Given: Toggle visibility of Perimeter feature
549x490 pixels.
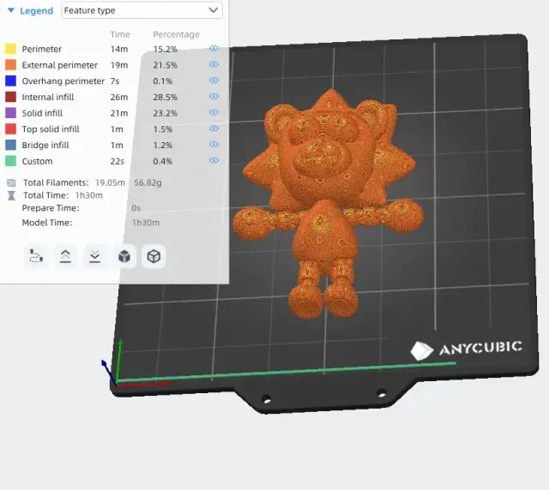Looking at the screenshot, I should pyautogui.click(x=214, y=48).
